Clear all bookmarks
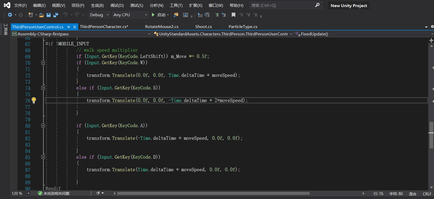The height and width of the screenshot is (199, 434). [x=255, y=15]
